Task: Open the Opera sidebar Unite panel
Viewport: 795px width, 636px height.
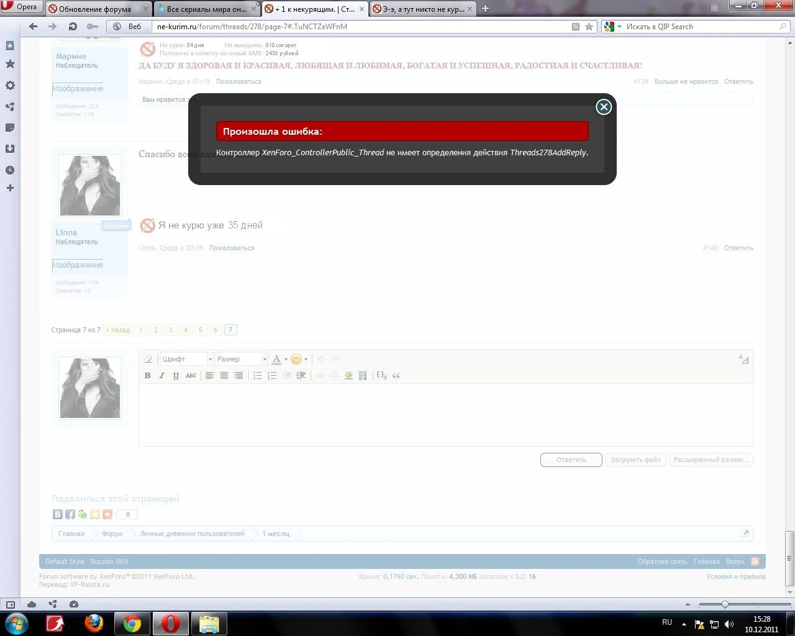Action: tap(10, 107)
